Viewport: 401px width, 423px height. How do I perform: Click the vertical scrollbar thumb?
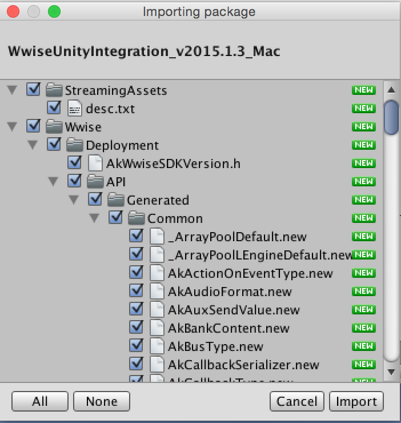391,117
